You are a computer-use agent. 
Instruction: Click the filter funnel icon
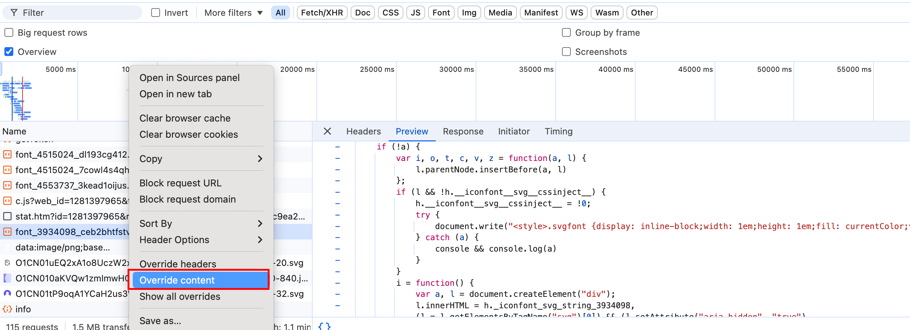(x=14, y=13)
